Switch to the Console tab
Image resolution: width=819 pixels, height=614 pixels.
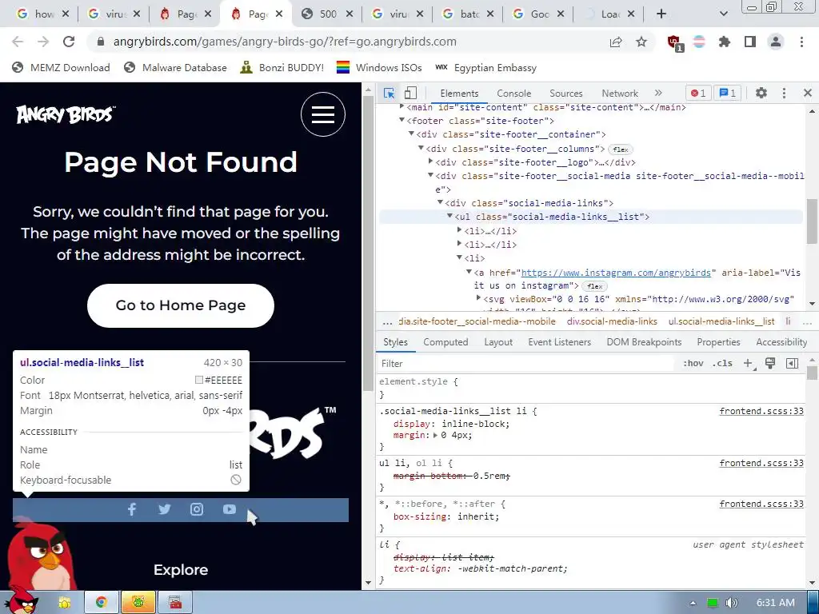pyautogui.click(x=514, y=94)
